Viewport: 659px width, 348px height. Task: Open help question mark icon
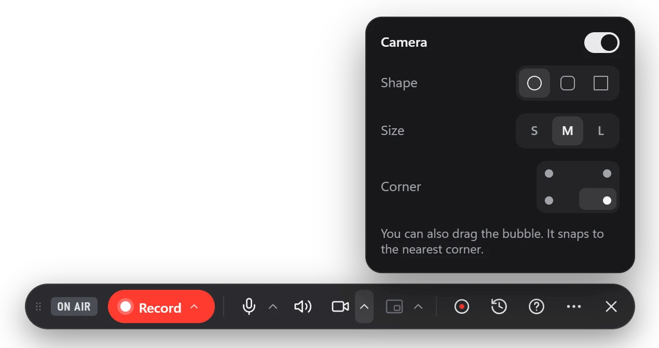click(537, 307)
